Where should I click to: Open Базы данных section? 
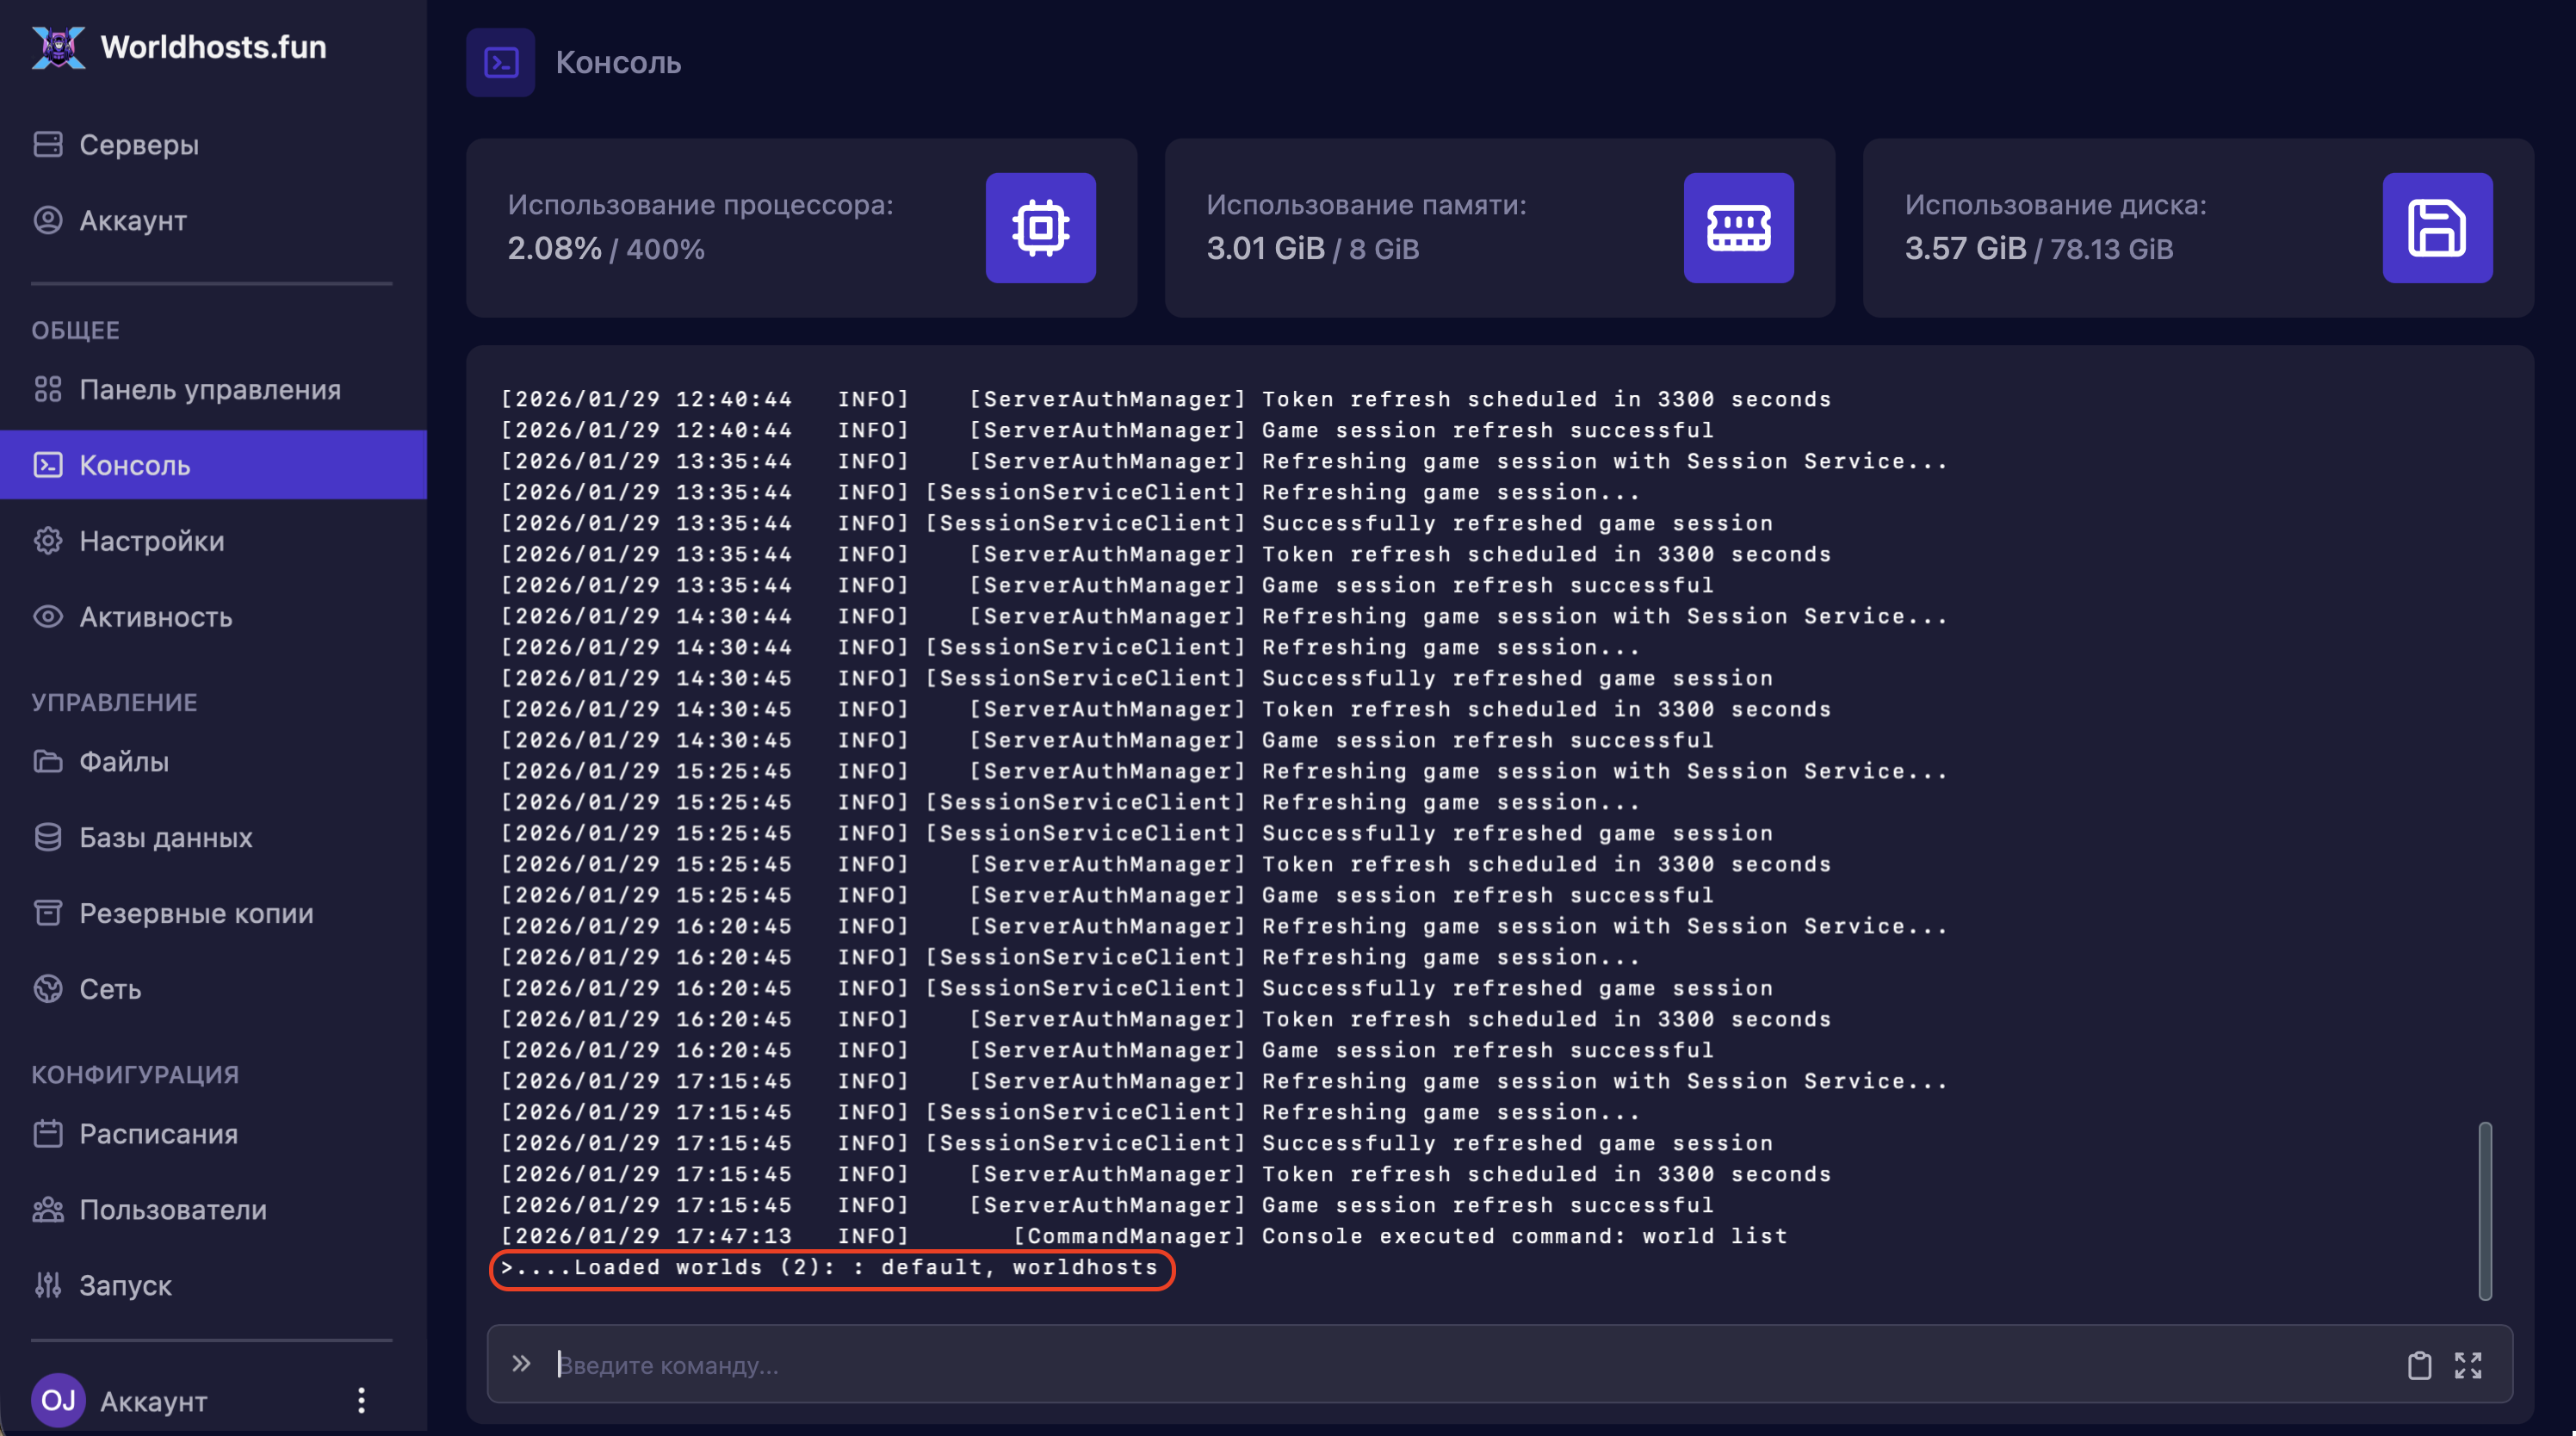pos(165,838)
